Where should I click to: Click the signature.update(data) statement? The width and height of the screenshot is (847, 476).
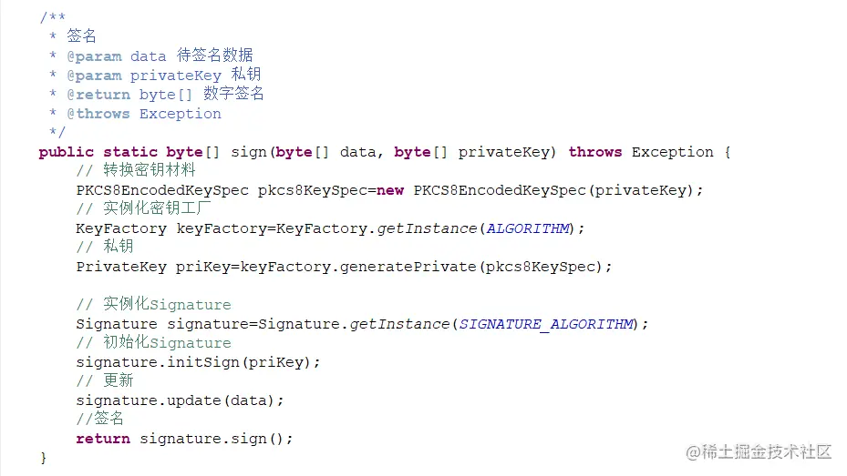coord(180,400)
